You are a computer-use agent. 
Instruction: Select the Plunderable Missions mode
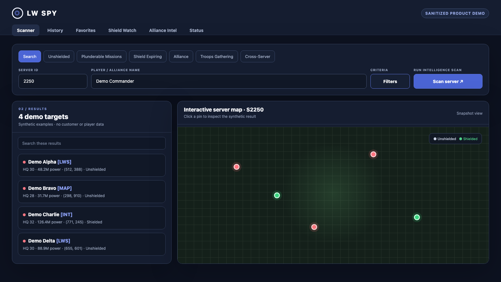[x=101, y=56]
